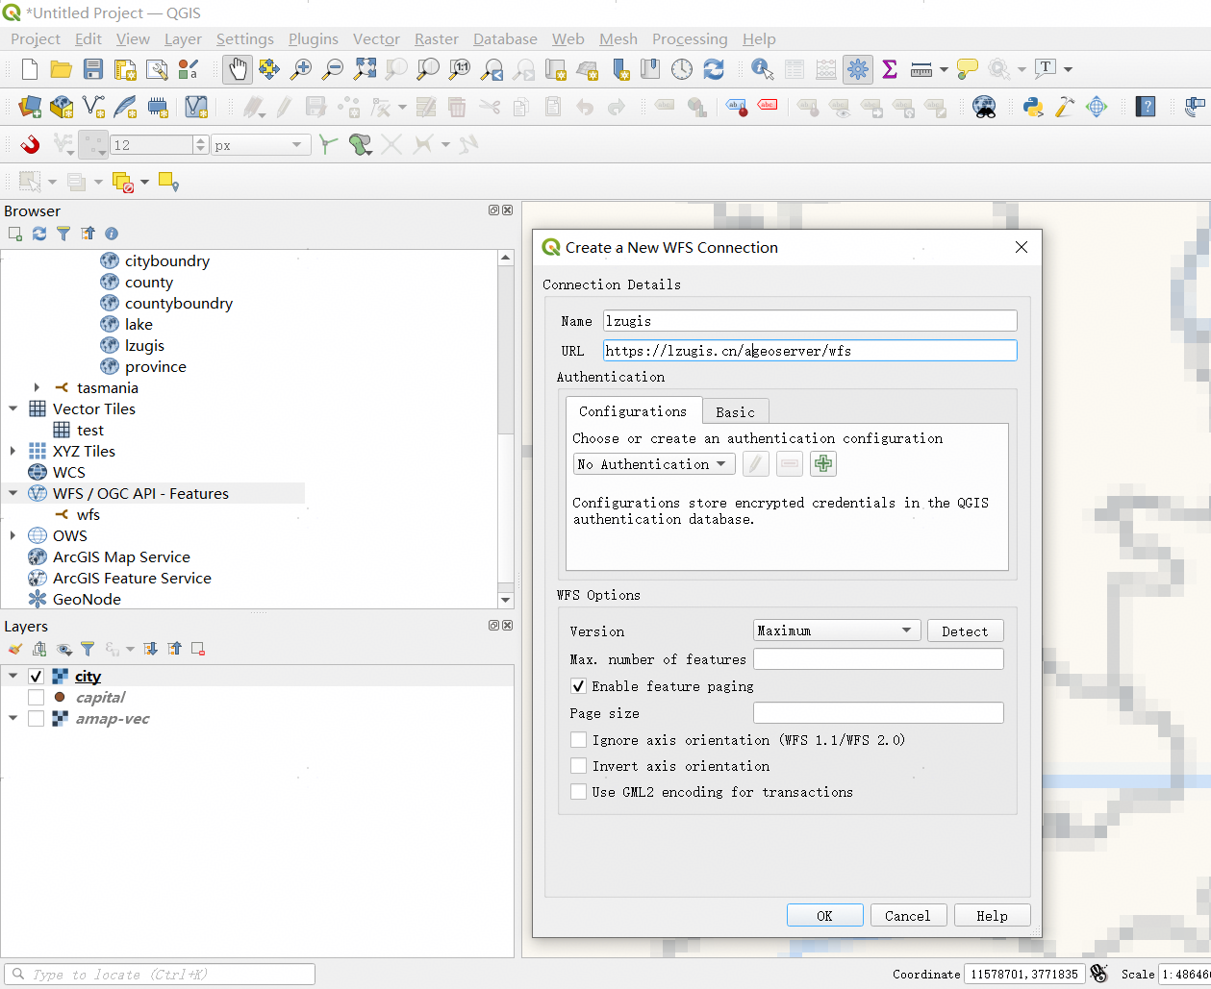Click the Save Project floppy icon
The width and height of the screenshot is (1211, 989).
[x=93, y=69]
